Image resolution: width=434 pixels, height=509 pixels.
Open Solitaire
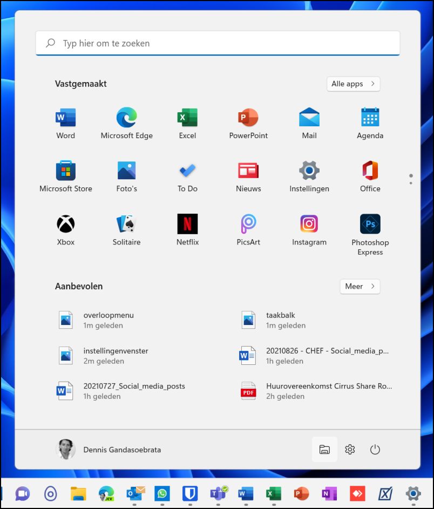[127, 230]
